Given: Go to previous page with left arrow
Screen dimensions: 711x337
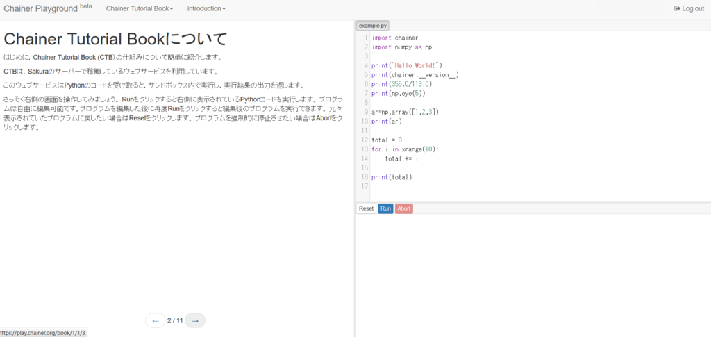Looking at the screenshot, I should (x=155, y=321).
